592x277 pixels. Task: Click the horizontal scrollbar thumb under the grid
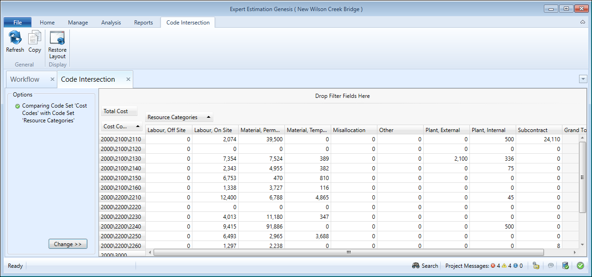(349, 253)
